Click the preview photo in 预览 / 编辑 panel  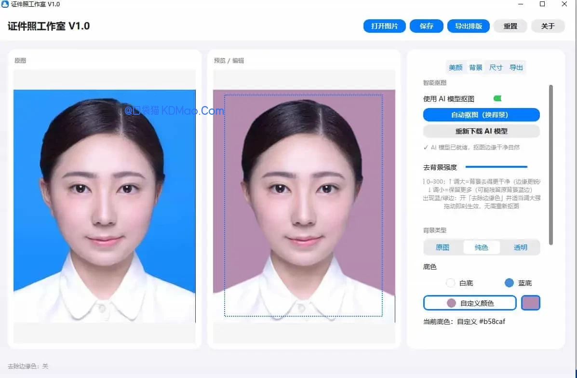click(x=304, y=206)
